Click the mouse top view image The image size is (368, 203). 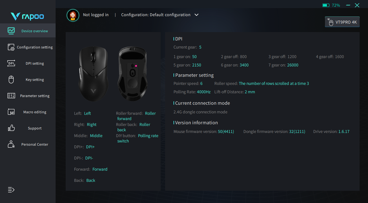(93, 73)
